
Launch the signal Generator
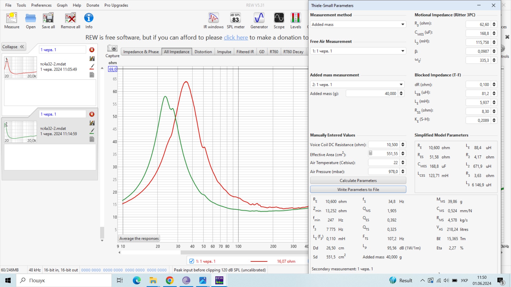pyautogui.click(x=259, y=21)
